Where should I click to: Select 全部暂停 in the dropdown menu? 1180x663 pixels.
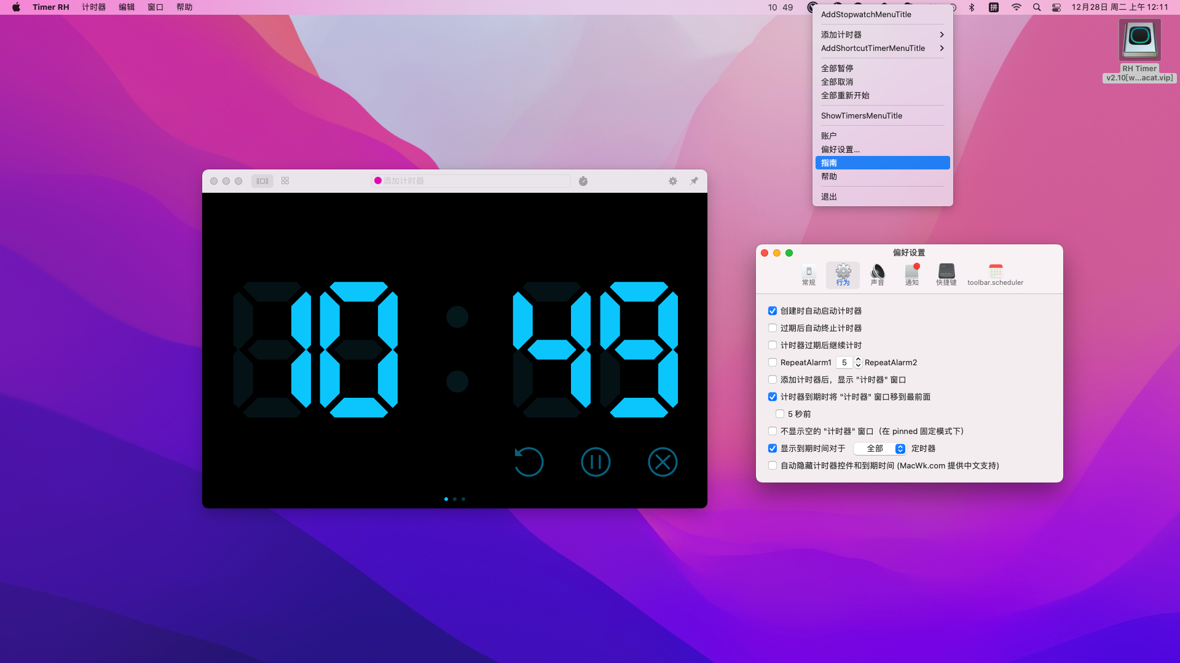[883, 69]
